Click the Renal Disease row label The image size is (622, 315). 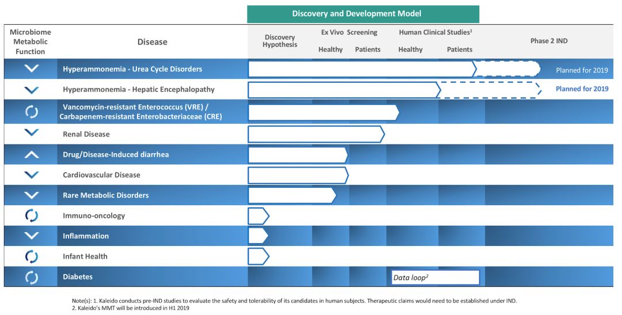click(x=86, y=134)
